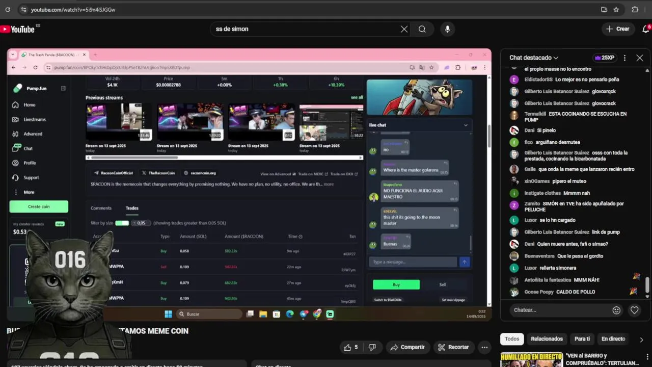Click the YouTube logo to go home
Screen dimensions: 652x367
[19, 29]
